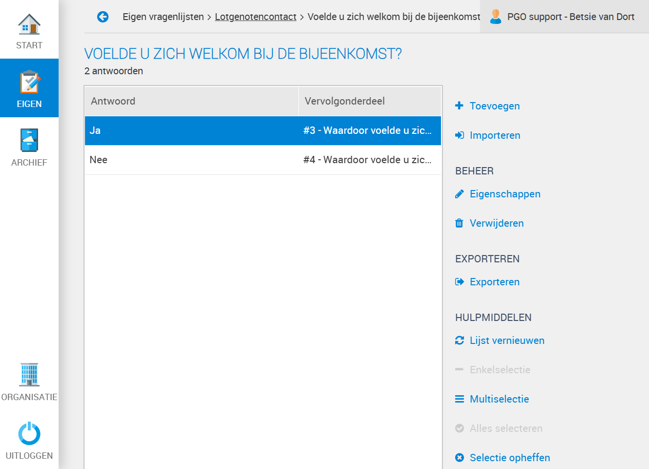Click Selectie opheffen to clear selection
The width and height of the screenshot is (649, 469).
(x=510, y=458)
